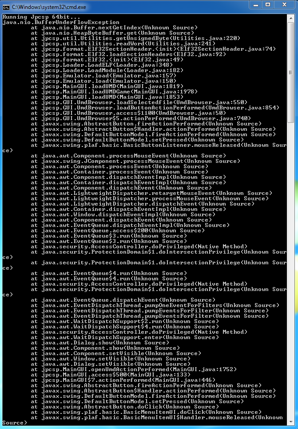Click the UmdBrowser.access$1100 line

click(128, 113)
